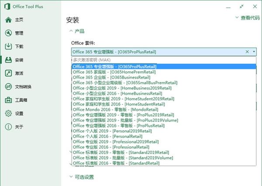The width and height of the screenshot is (262, 186).
Task: Open the 工具箱 toolbox icon in sidebar
Action: pyautogui.click(x=8, y=100)
